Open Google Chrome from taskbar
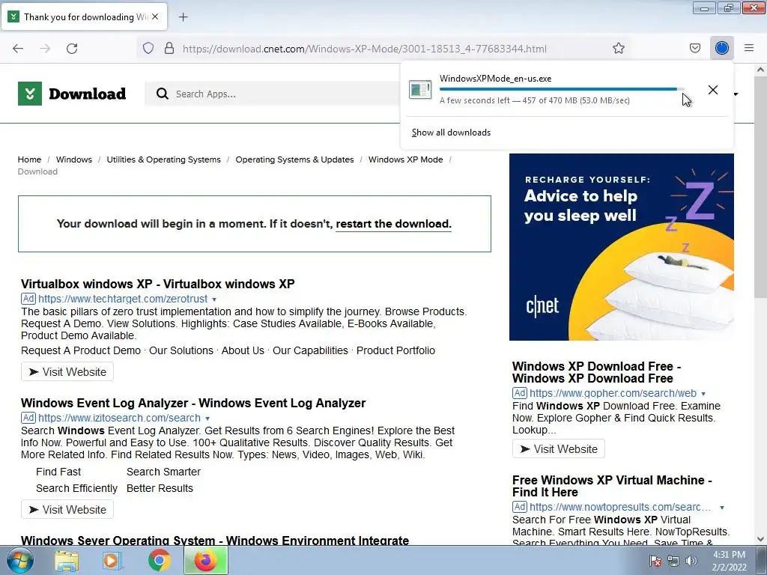767x575 pixels. 159,561
